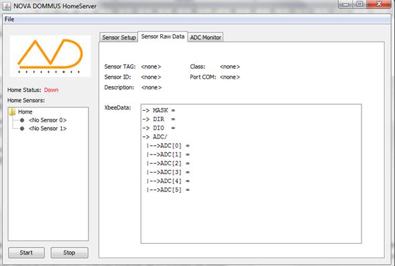Click the red Down home status text

point(51,90)
